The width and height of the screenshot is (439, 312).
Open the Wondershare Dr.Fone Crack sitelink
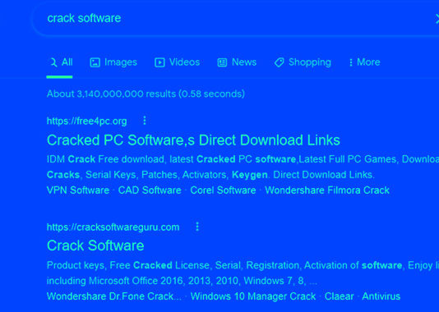[114, 296]
